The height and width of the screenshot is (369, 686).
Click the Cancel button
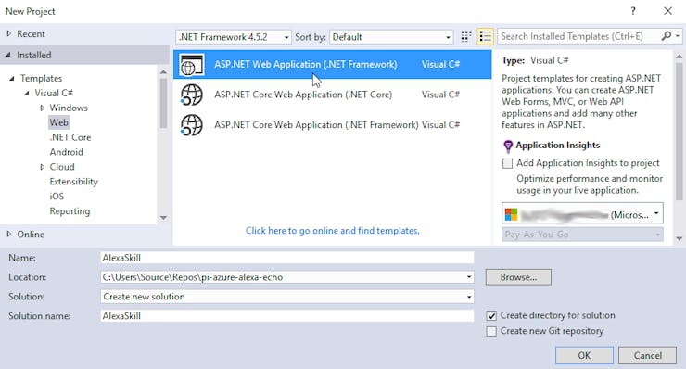point(647,355)
